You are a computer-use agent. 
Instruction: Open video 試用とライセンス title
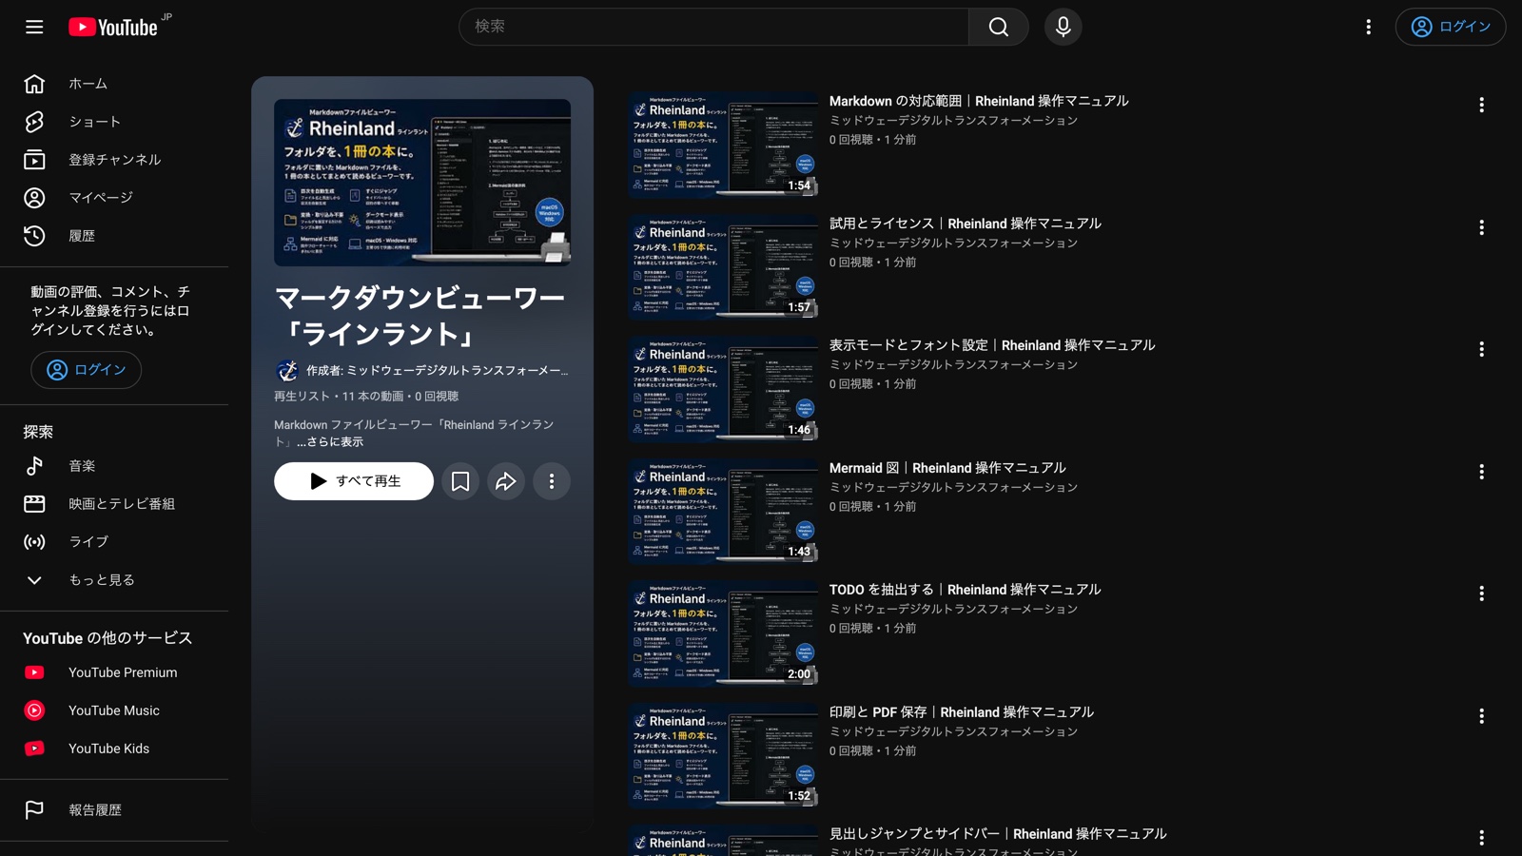click(x=966, y=224)
